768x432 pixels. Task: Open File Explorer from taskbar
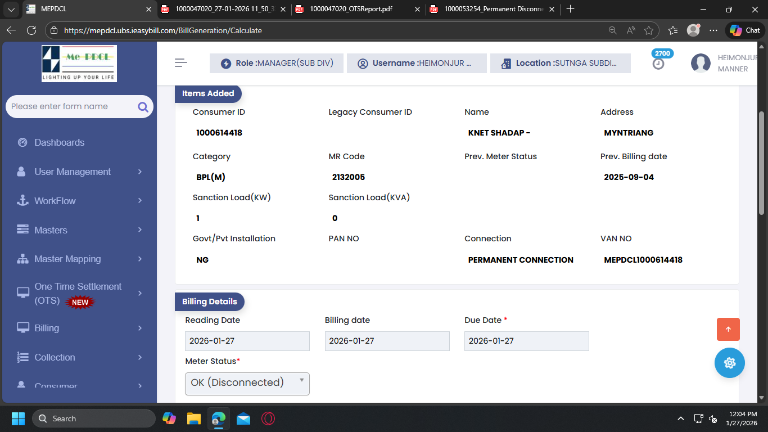pyautogui.click(x=194, y=418)
